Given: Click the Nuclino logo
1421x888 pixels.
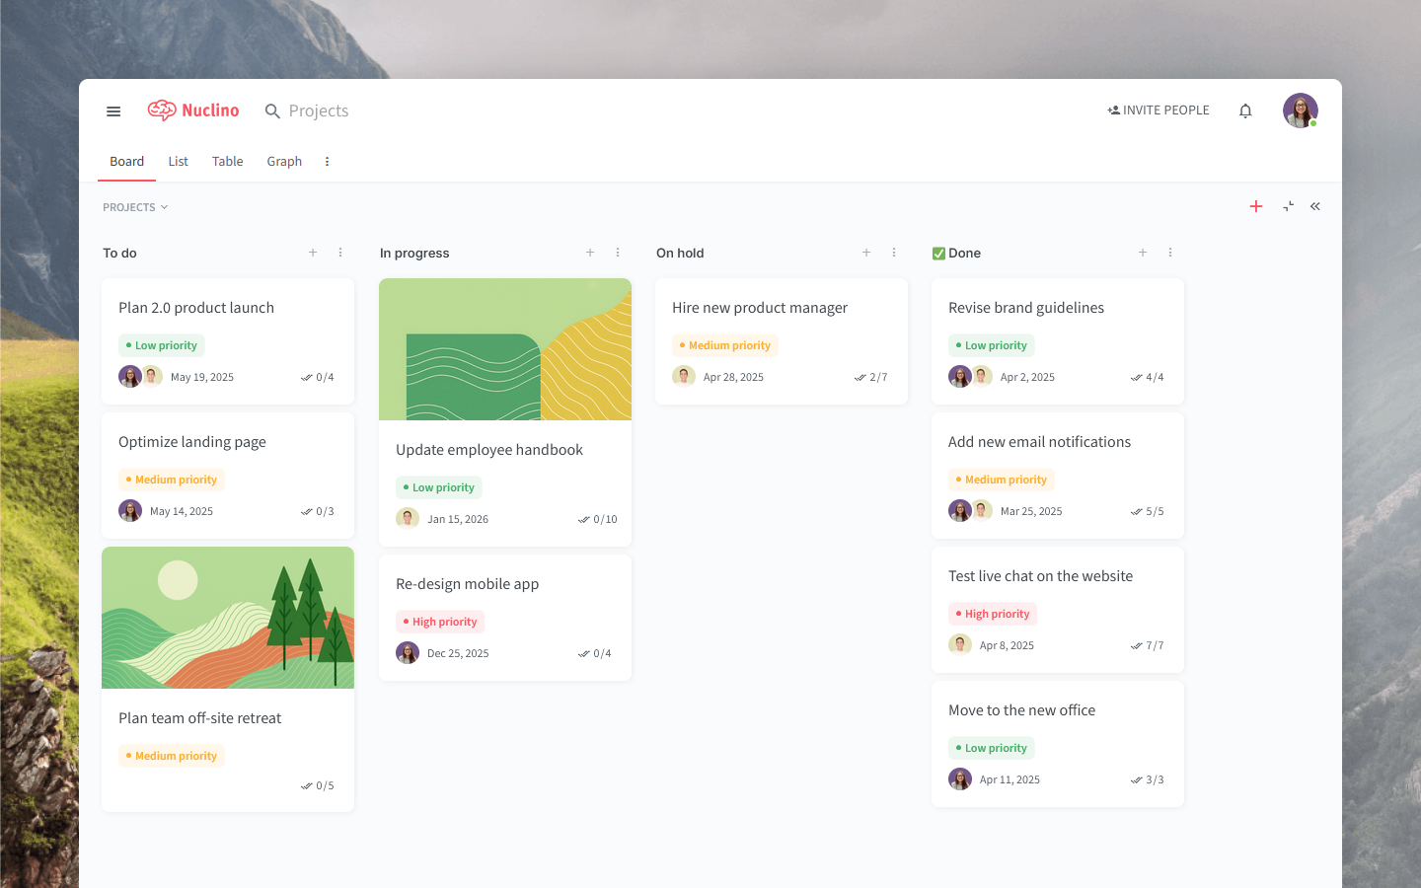Looking at the screenshot, I should (193, 110).
